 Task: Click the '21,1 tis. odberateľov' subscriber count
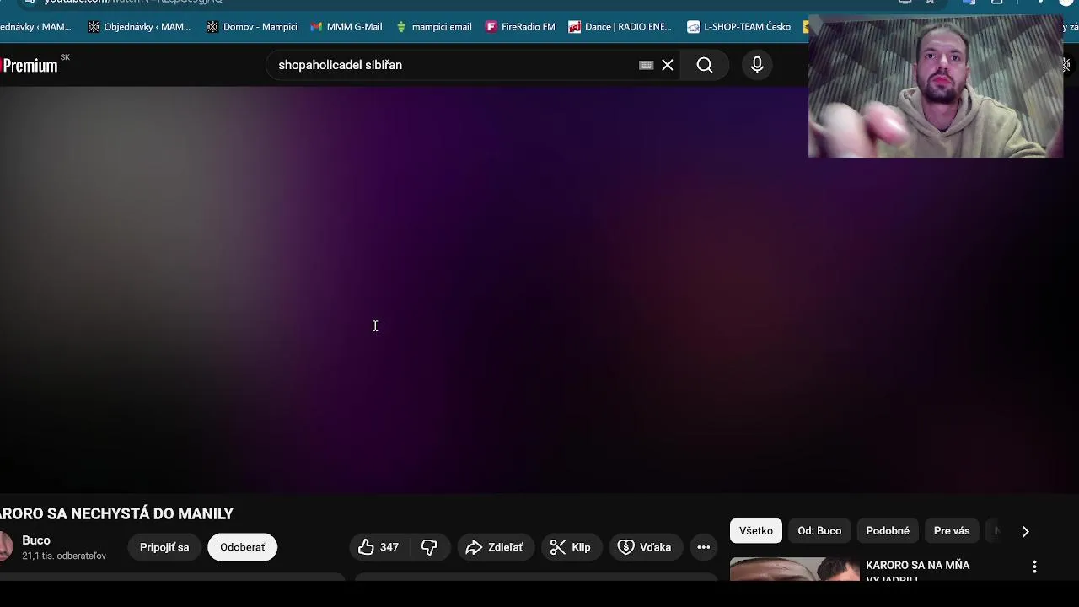point(64,556)
